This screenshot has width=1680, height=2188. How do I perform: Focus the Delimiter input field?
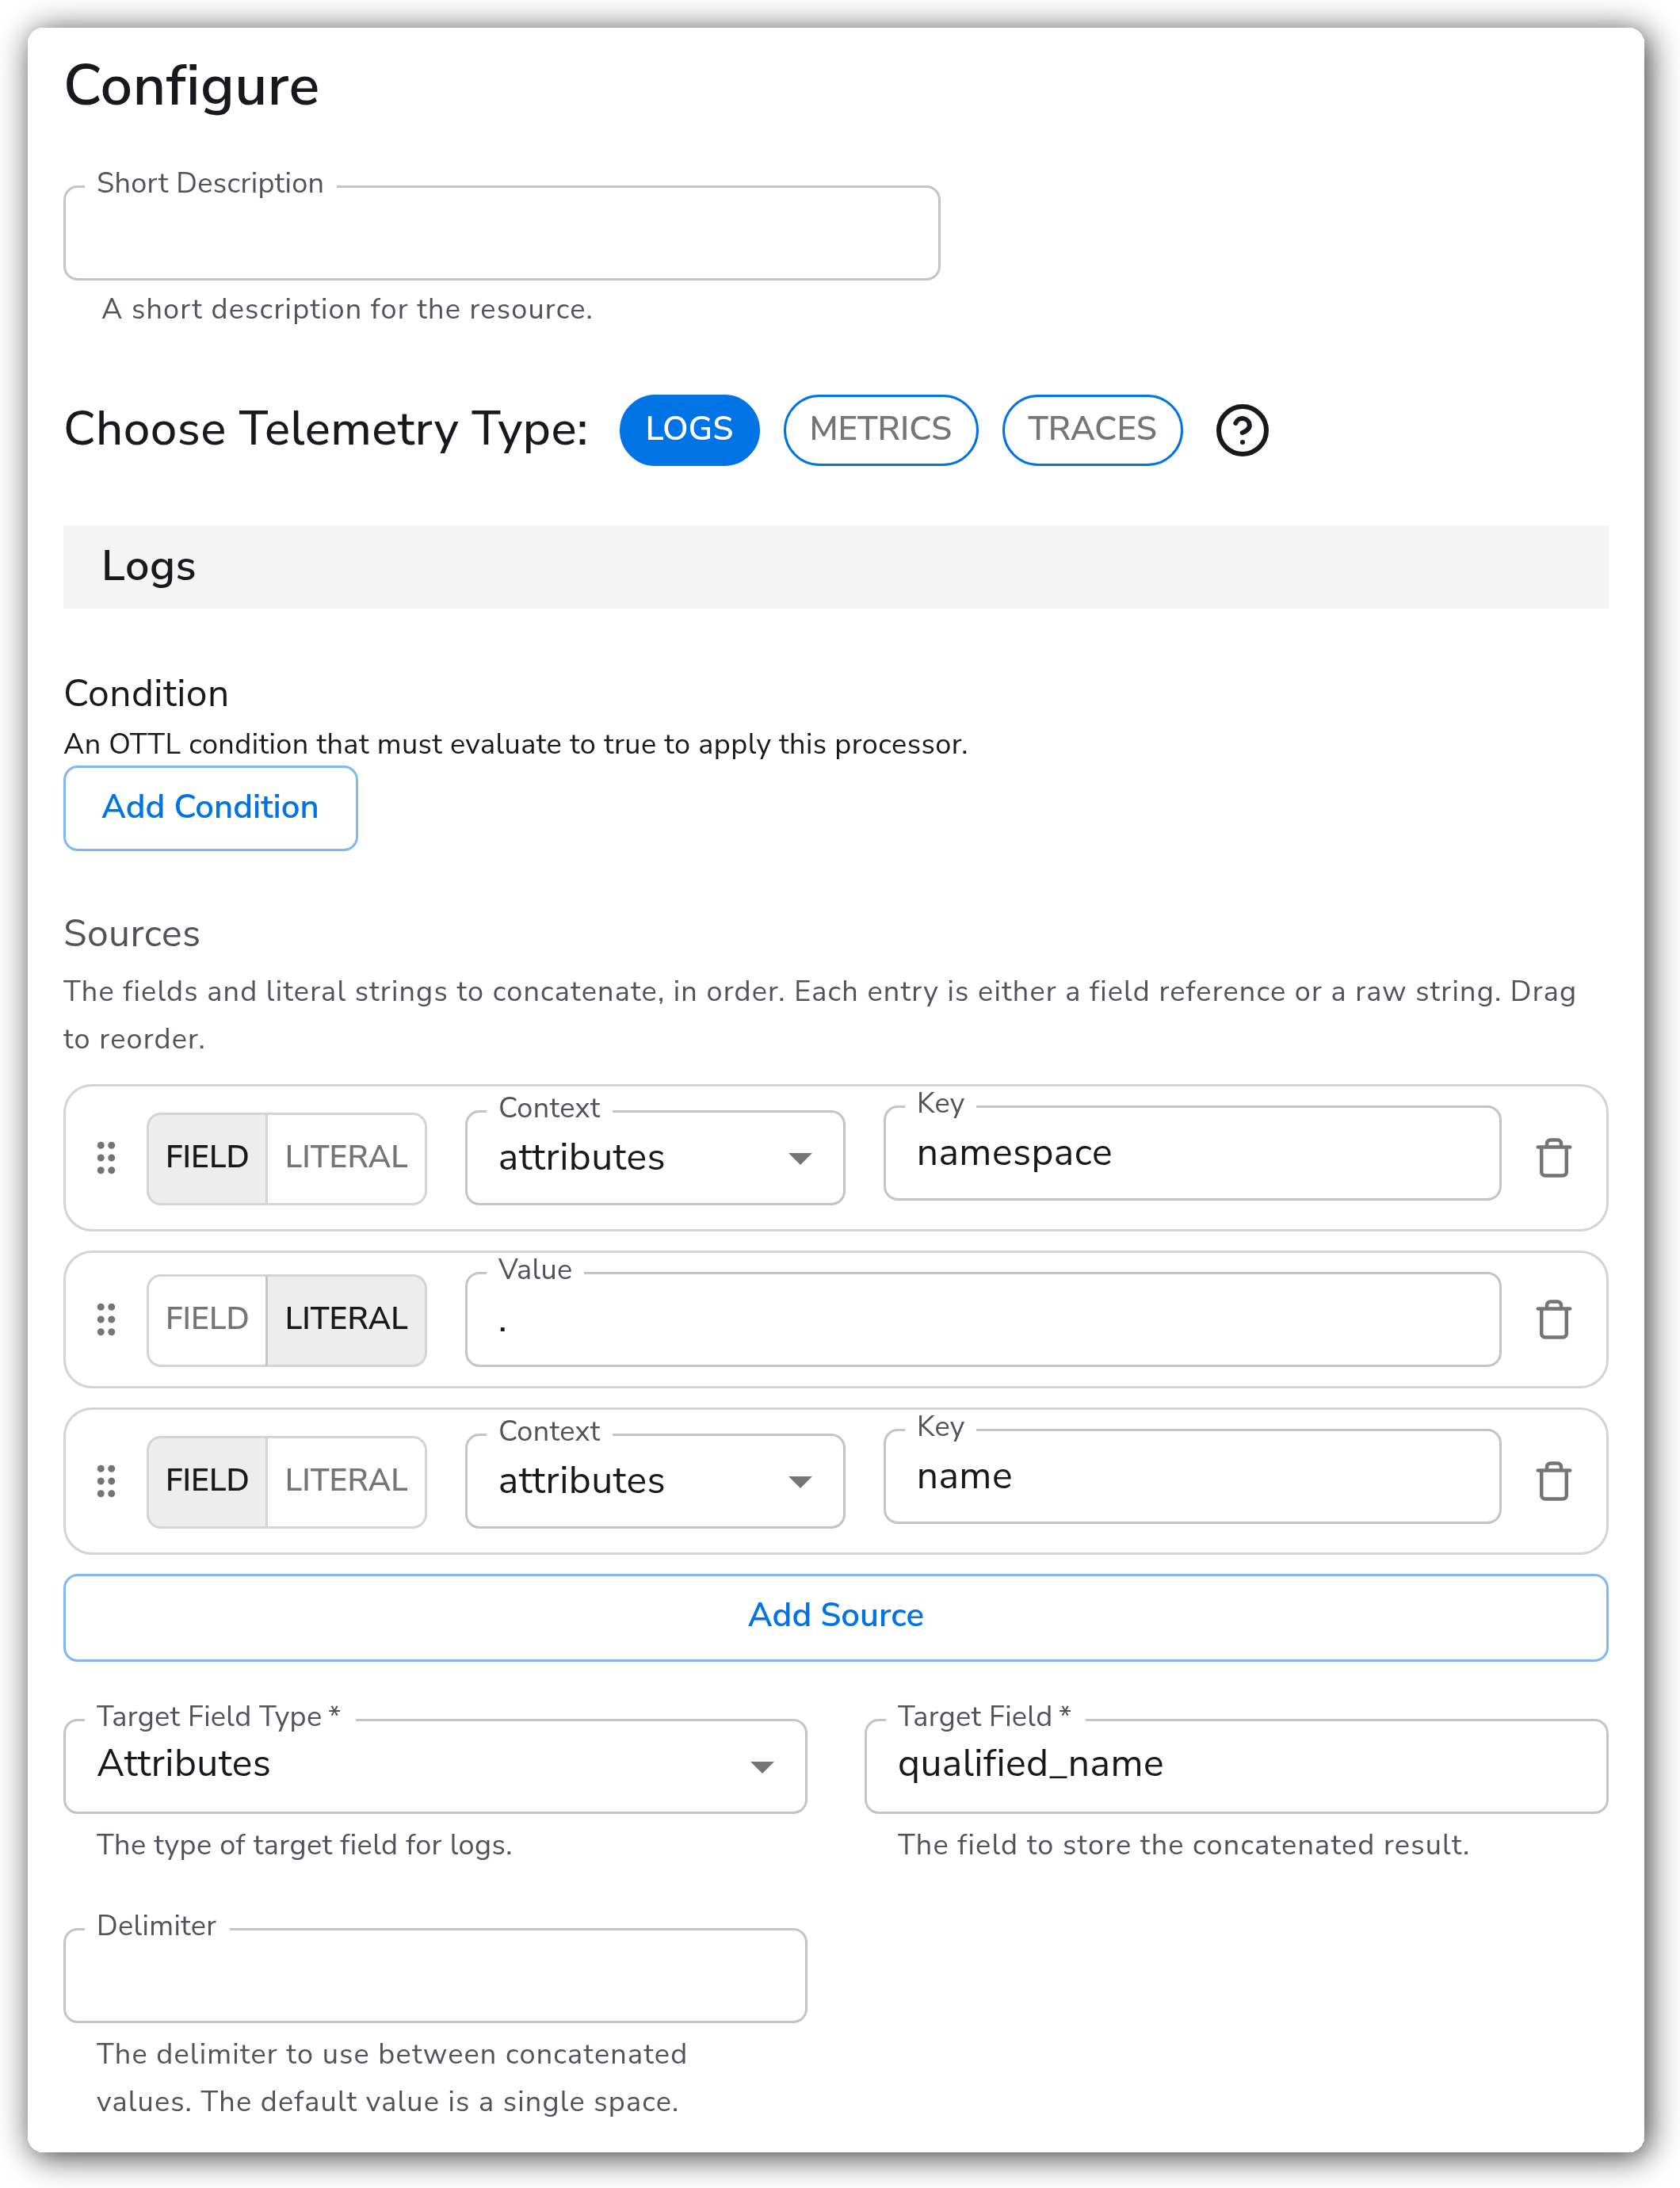tap(435, 1975)
